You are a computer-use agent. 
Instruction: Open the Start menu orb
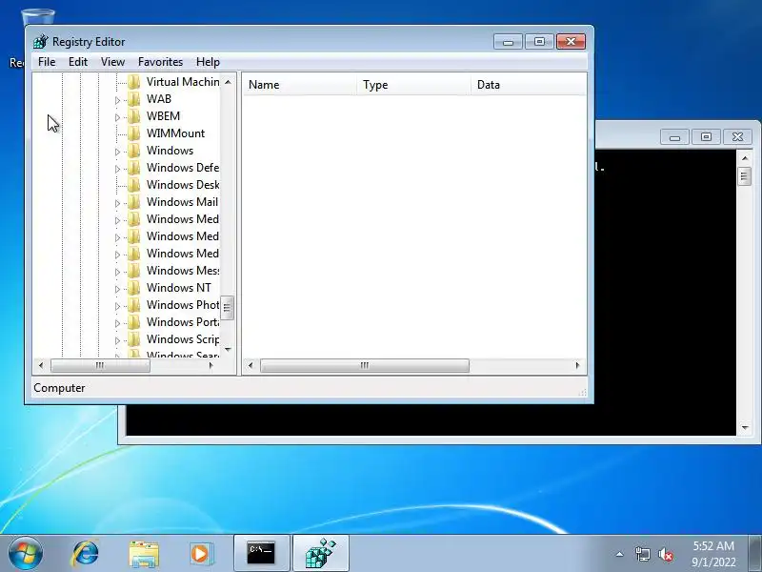26,554
